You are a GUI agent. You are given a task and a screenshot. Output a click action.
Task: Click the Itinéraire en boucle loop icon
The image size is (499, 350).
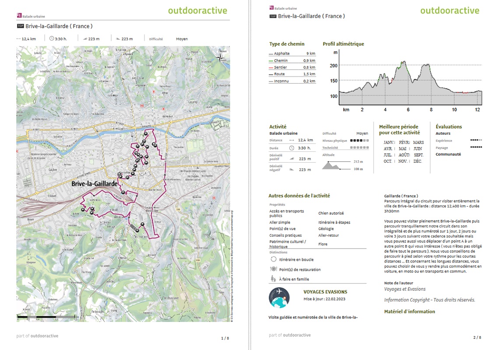click(274, 259)
